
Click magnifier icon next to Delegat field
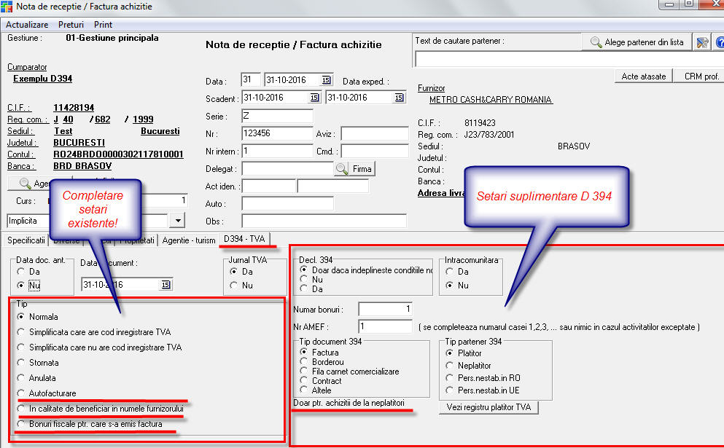341,169
